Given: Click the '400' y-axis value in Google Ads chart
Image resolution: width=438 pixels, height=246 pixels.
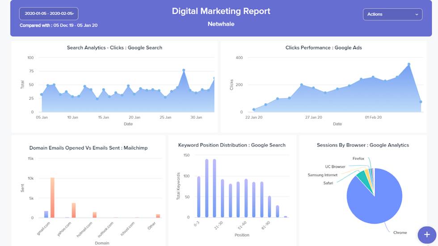Looking at the screenshot, I should [239, 58].
